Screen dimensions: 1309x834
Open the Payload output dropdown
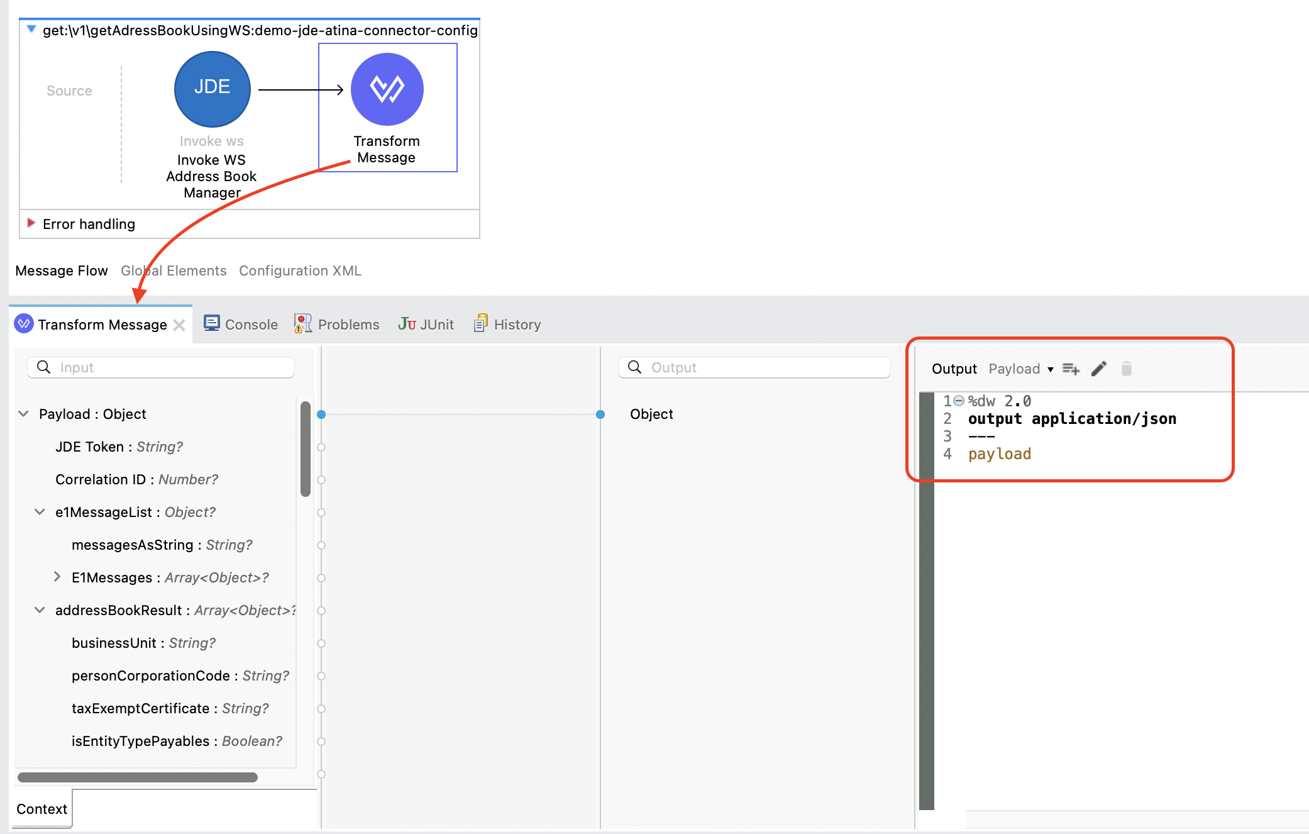(x=1020, y=369)
